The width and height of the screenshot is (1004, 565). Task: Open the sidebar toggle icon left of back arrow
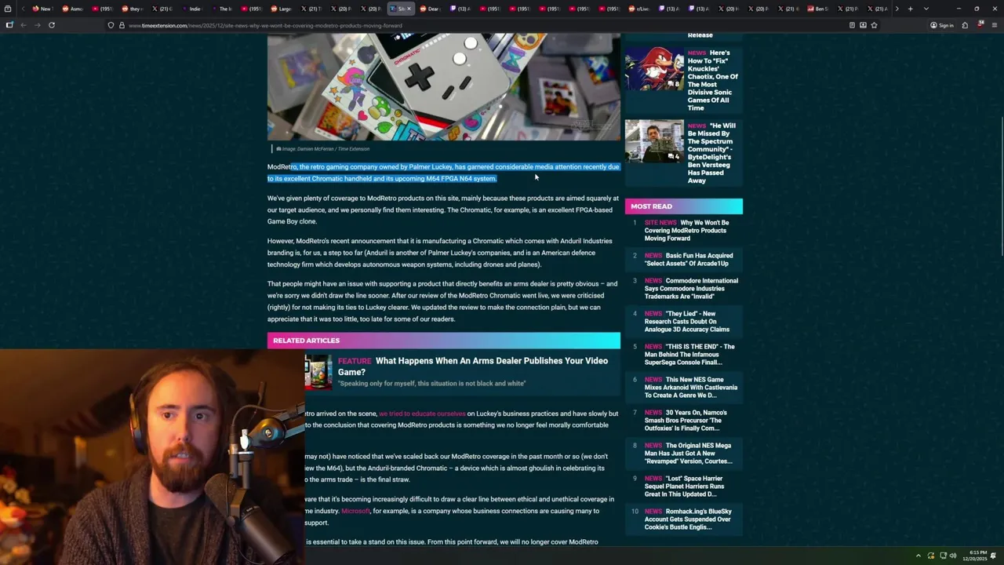click(9, 25)
